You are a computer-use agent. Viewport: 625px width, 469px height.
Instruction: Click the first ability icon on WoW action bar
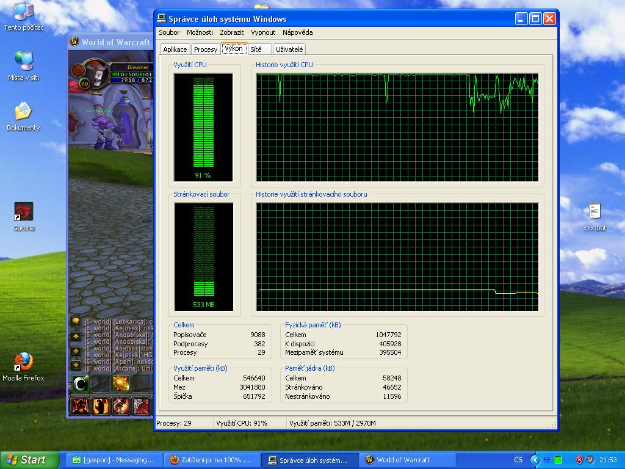point(81,405)
